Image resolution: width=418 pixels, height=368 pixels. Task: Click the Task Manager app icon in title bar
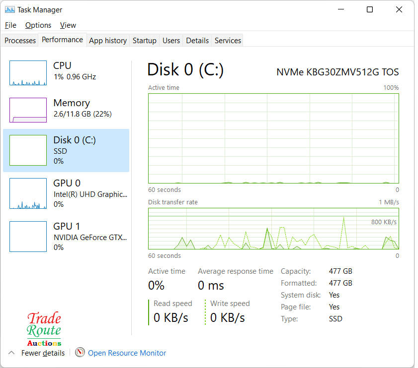click(9, 9)
